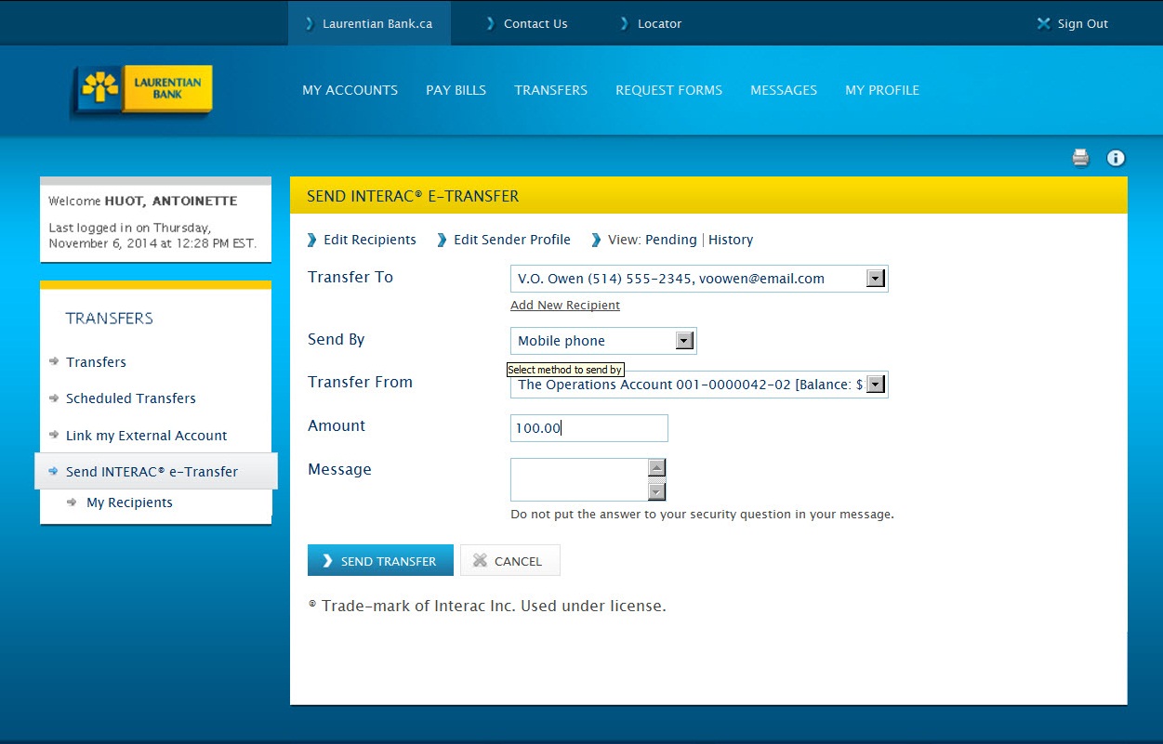The image size is (1163, 744).
Task: Open the Locator link
Action: click(x=651, y=24)
